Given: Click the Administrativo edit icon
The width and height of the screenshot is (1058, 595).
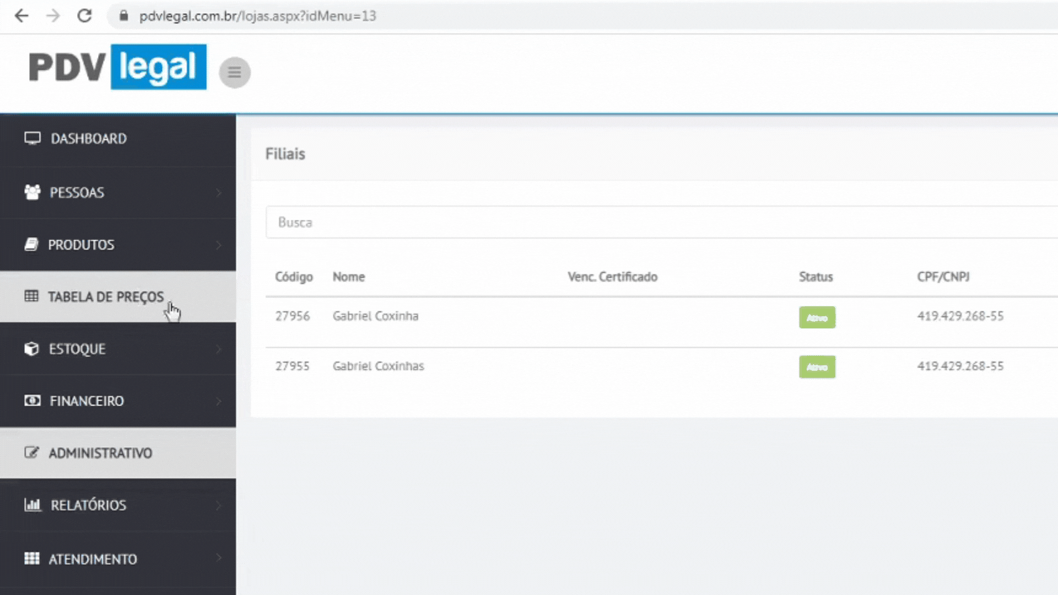Looking at the screenshot, I should (x=31, y=453).
